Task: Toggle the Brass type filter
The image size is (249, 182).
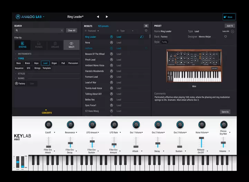Action: [27, 63]
